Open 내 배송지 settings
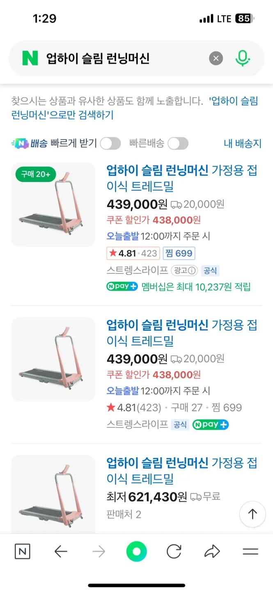 (242, 144)
